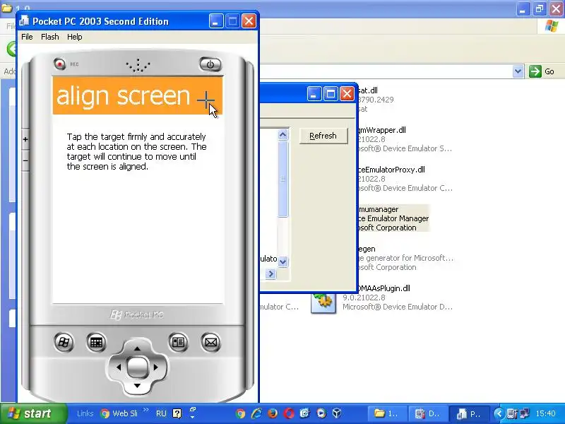Click Refresh in Device Emulator Manager
Image resolution: width=565 pixels, height=424 pixels.
323,136
